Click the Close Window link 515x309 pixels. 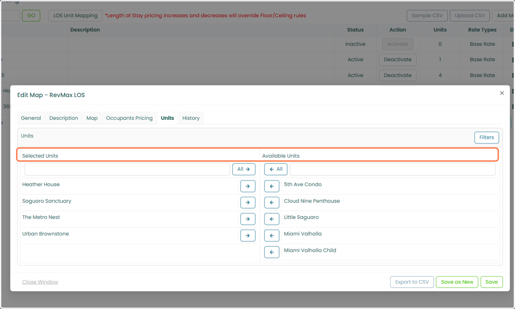40,282
